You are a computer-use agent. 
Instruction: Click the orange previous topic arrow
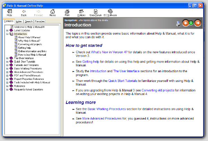(x=185, y=23)
